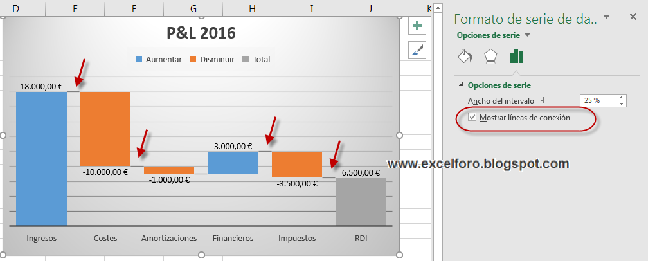Click the -3.500,00 € data label
The height and width of the screenshot is (261, 648).
pos(297,184)
